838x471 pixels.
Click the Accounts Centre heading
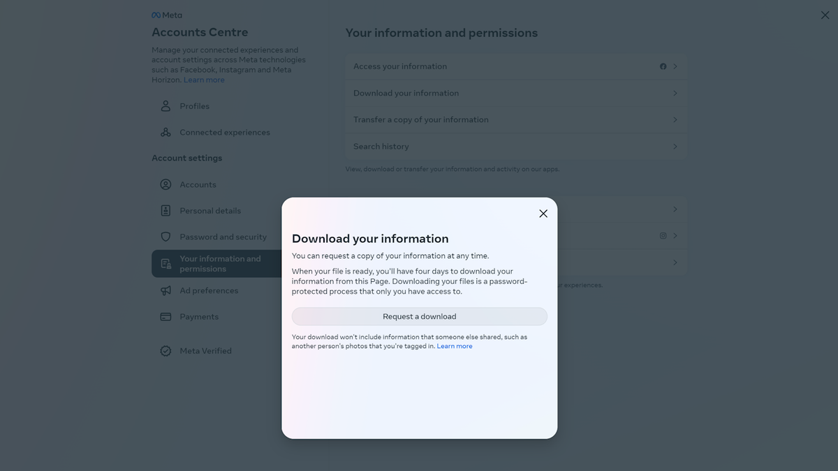coord(200,32)
